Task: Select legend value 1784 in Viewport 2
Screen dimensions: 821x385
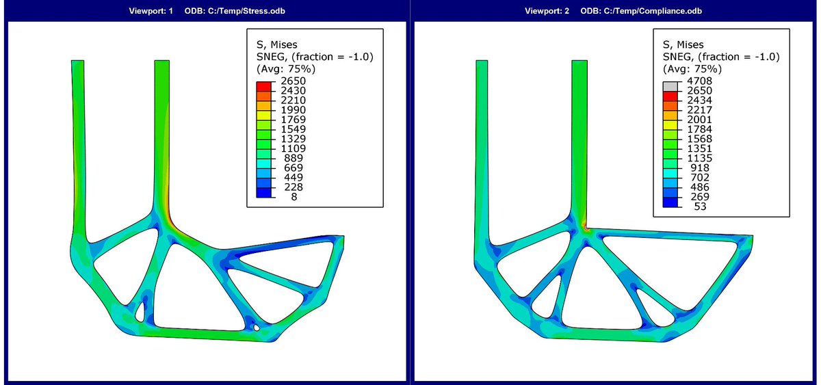Action: 699,129
